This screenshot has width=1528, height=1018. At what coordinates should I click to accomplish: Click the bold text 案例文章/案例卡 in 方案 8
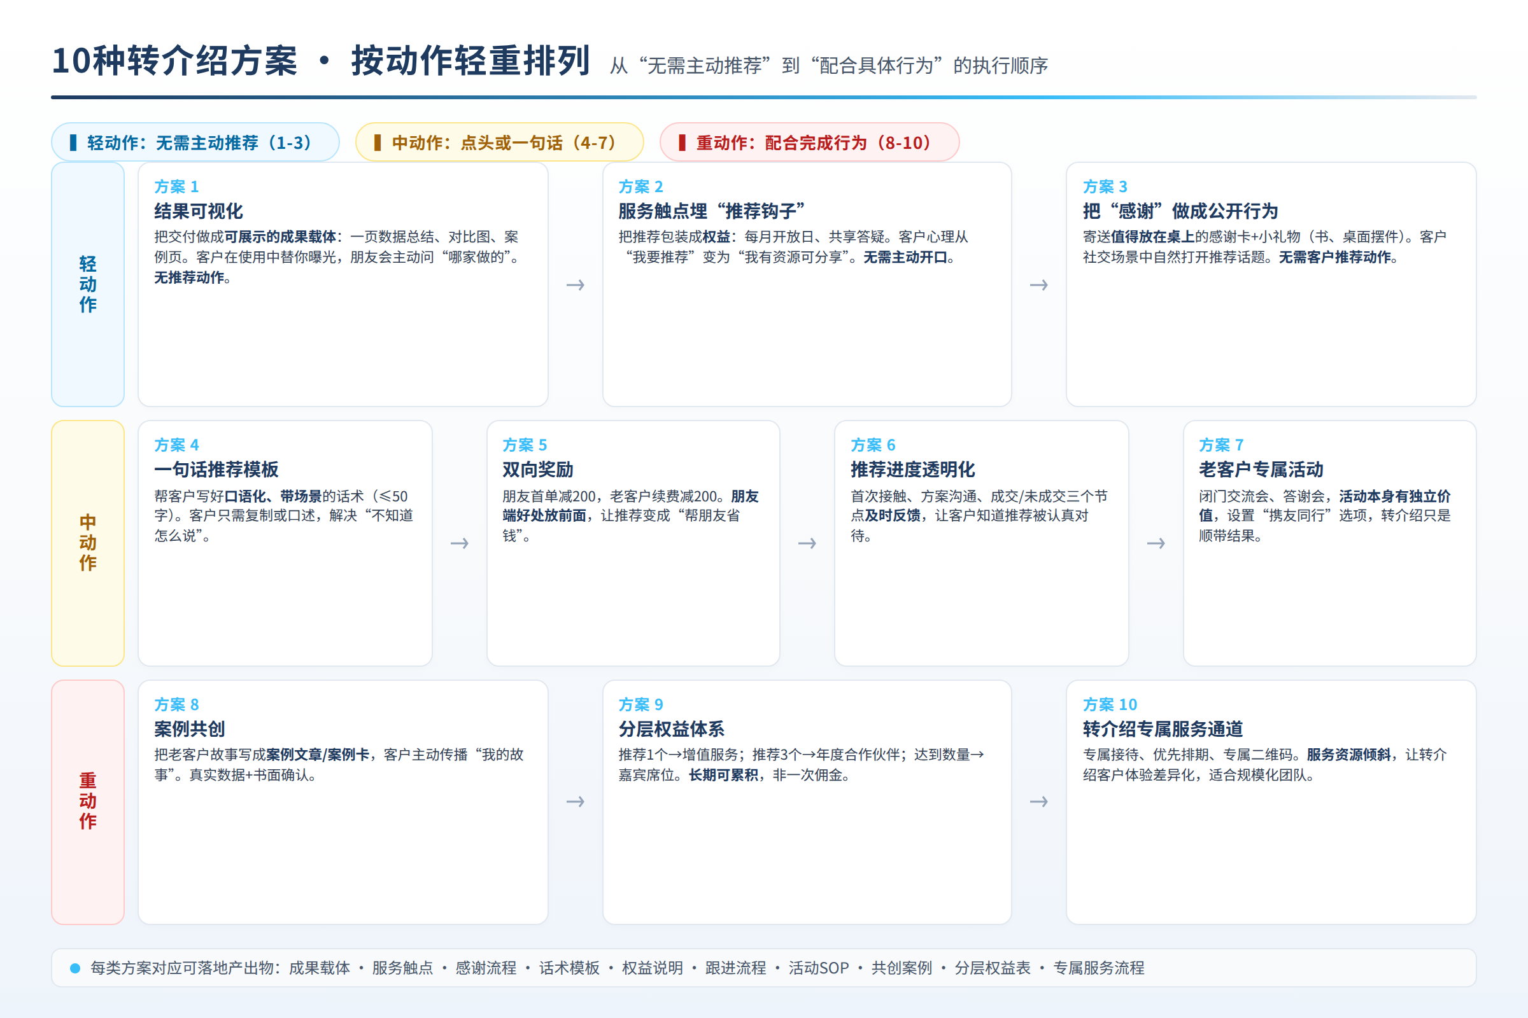[x=318, y=755]
